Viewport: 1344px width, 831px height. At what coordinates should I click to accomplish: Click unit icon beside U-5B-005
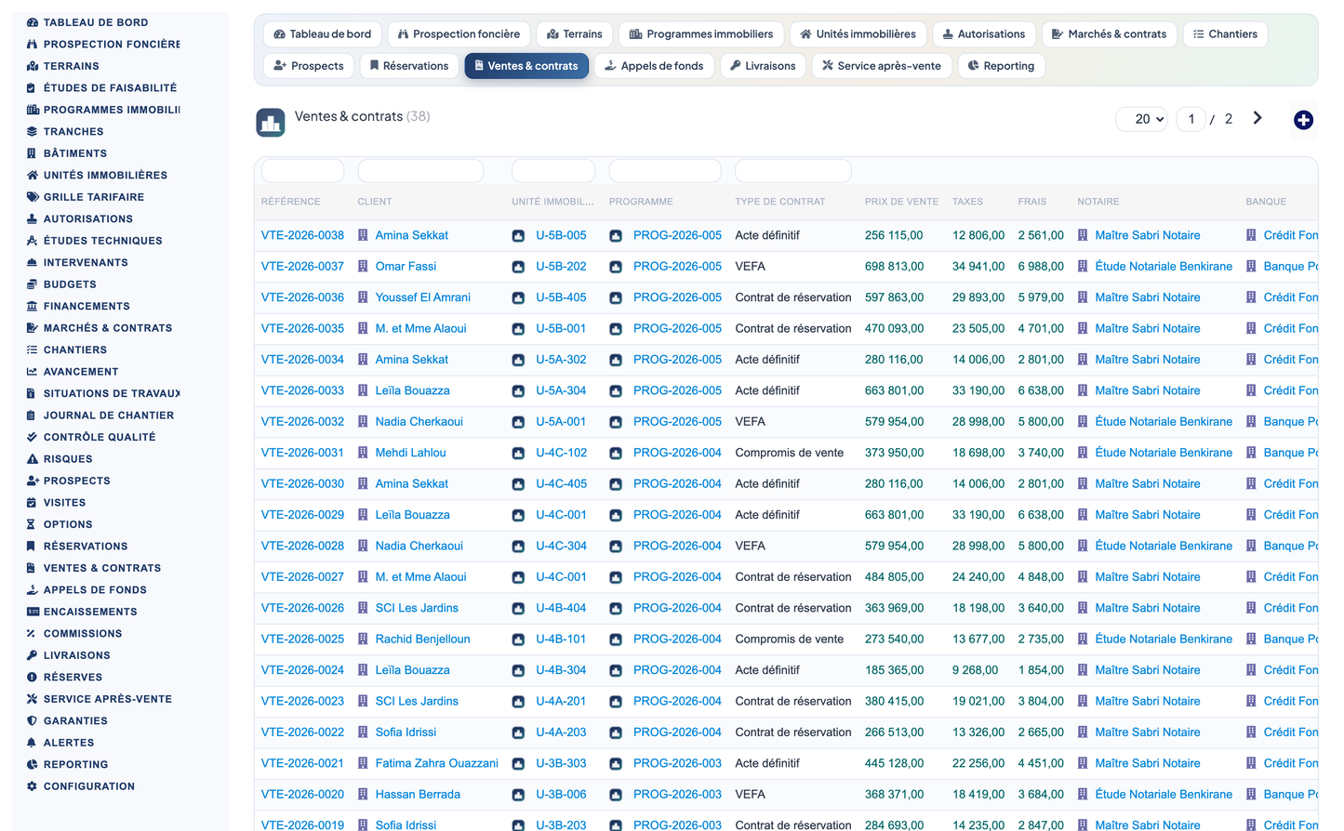pos(518,236)
